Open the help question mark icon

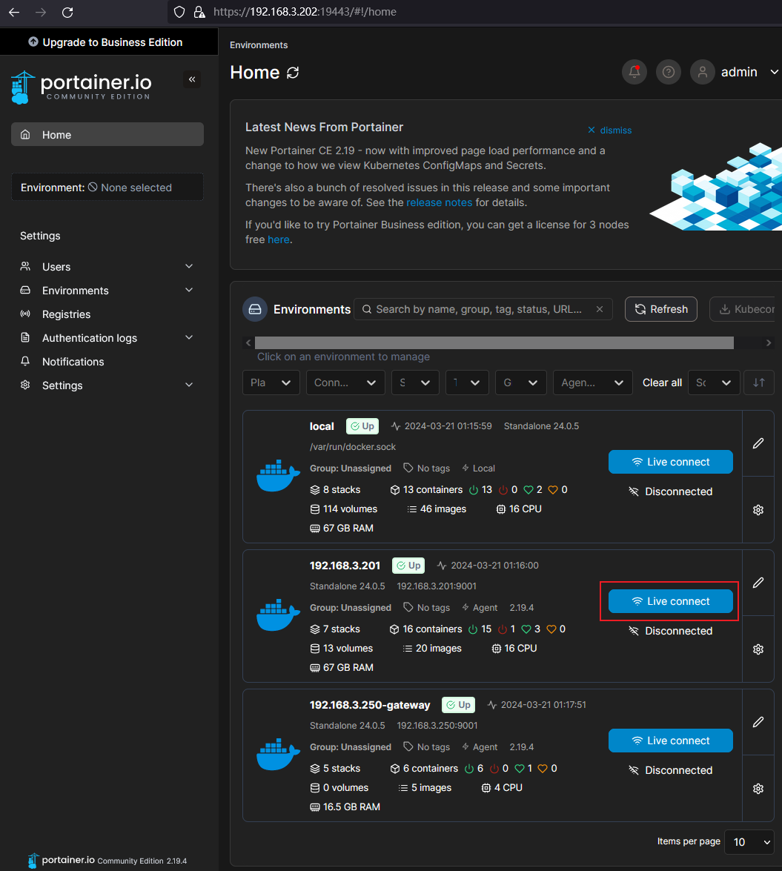(669, 72)
